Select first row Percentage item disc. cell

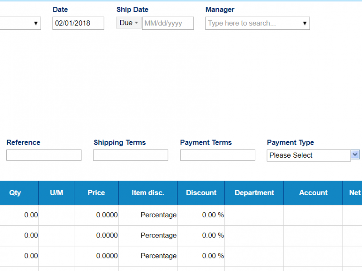click(x=148, y=215)
